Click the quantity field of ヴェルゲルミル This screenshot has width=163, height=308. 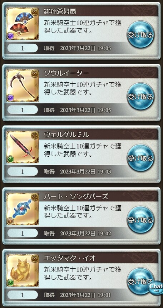pos(23,171)
